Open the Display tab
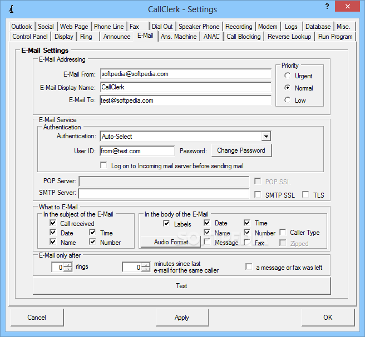 [x=64, y=37]
